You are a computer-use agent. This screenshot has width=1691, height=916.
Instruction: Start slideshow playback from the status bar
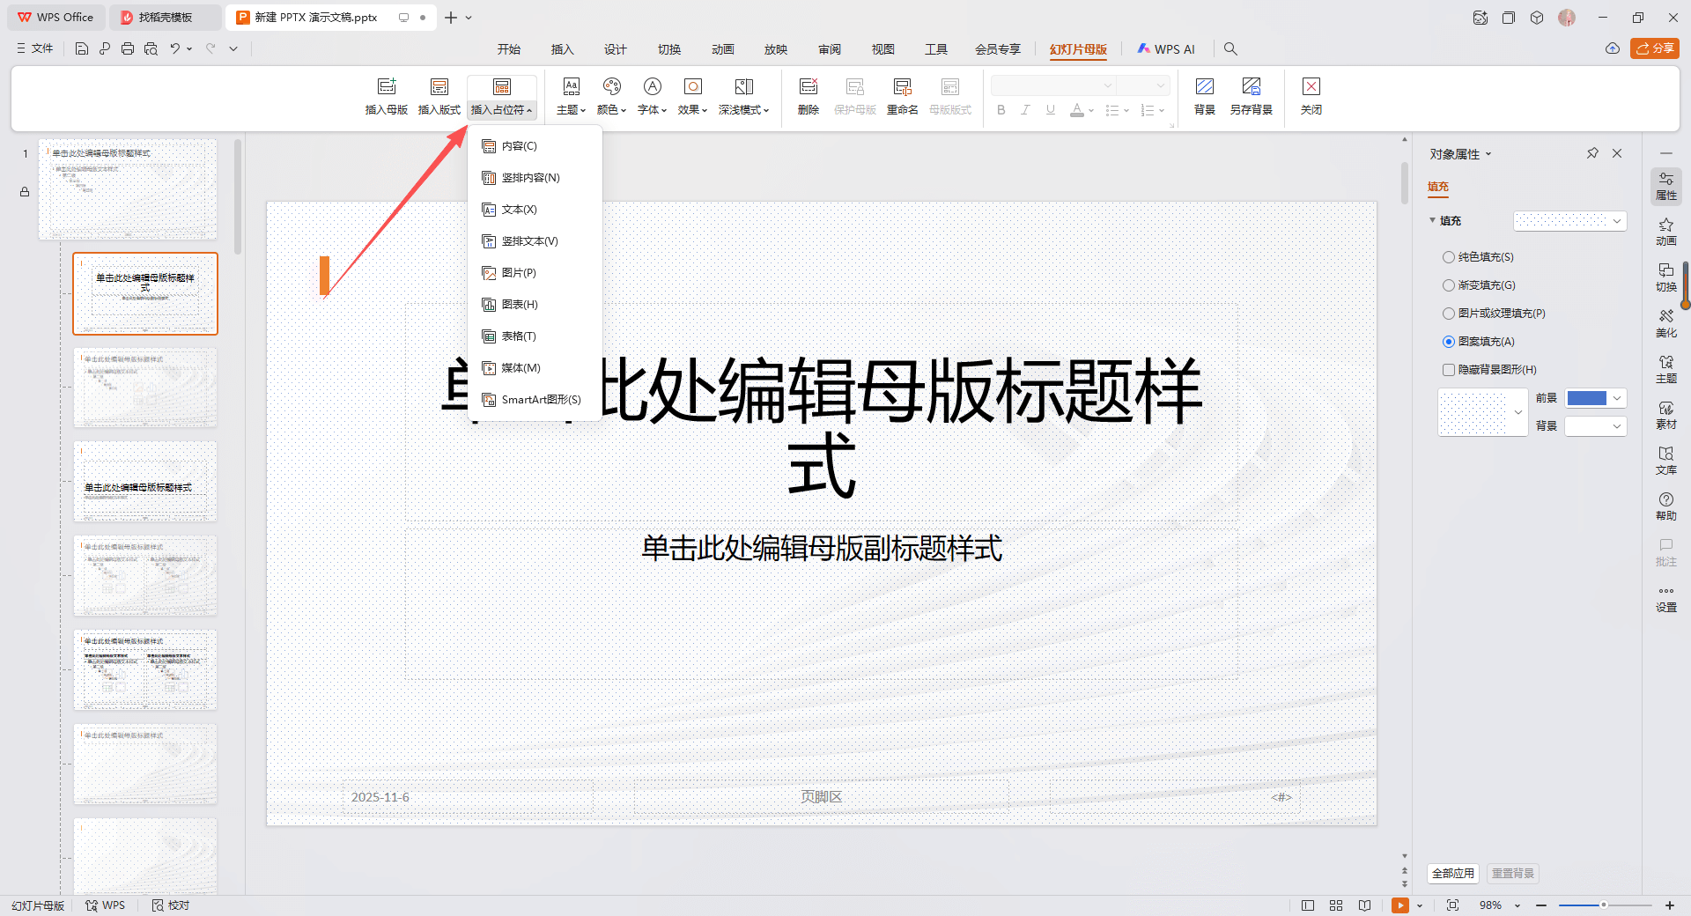tap(1400, 905)
